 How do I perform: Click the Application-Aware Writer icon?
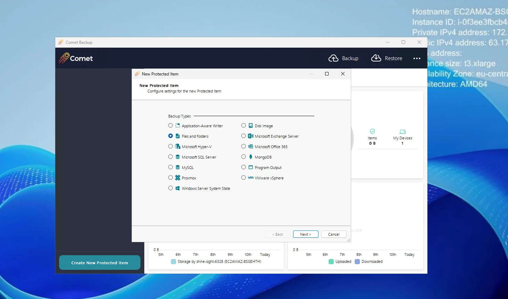pos(178,126)
